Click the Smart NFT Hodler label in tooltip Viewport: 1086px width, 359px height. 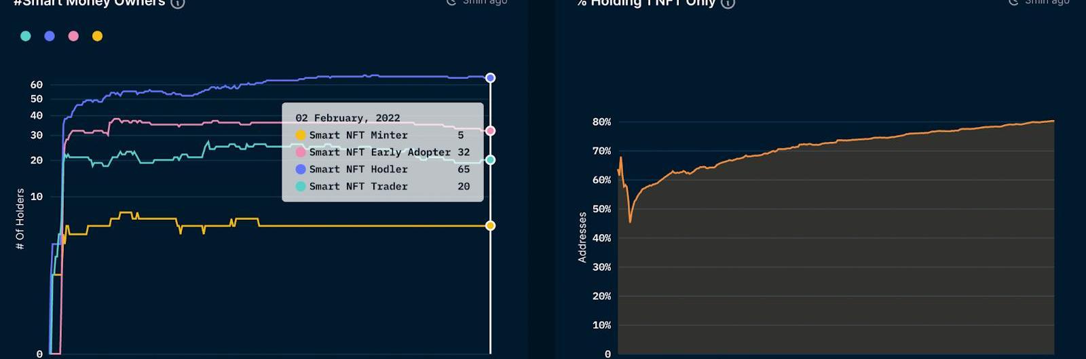[358, 169]
